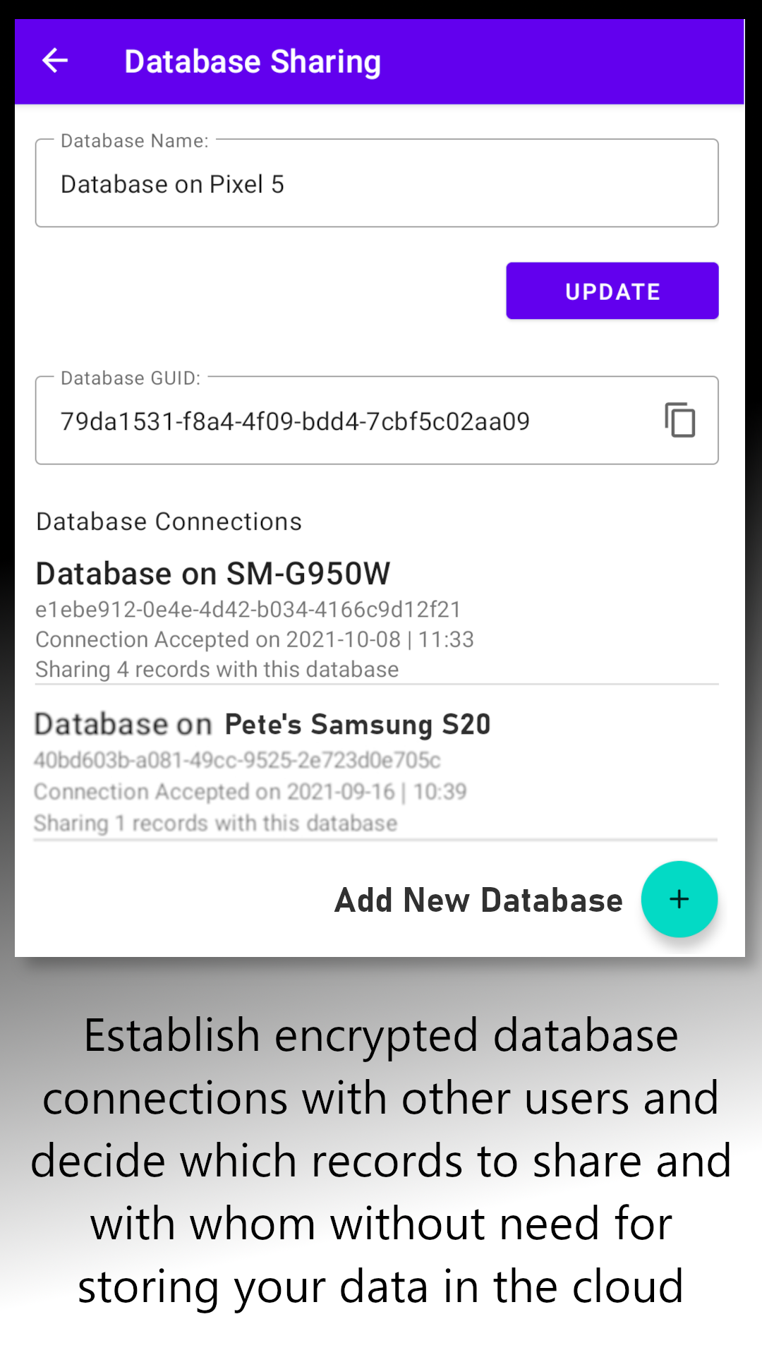The width and height of the screenshot is (762, 1355).
Task: Click the Database Sharing header title
Action: pyautogui.click(x=252, y=61)
